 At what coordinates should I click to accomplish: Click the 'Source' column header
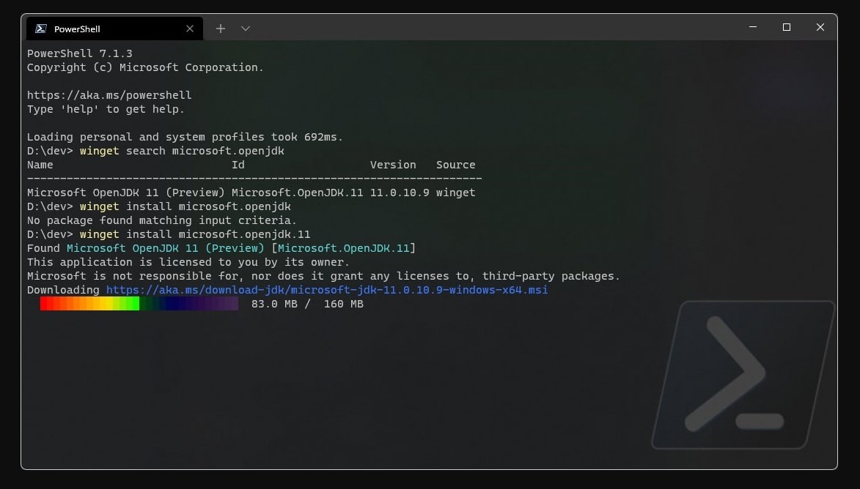click(456, 165)
